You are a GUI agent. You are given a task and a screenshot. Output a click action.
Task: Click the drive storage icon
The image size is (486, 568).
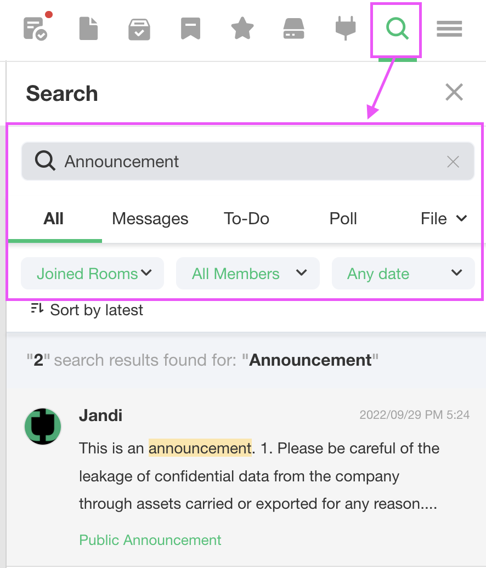tap(293, 29)
